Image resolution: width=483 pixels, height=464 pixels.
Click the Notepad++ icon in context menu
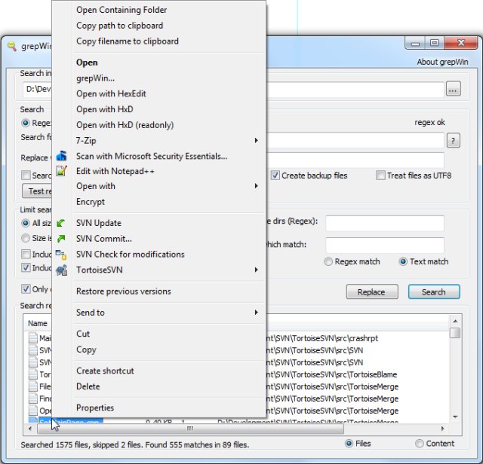tap(61, 171)
